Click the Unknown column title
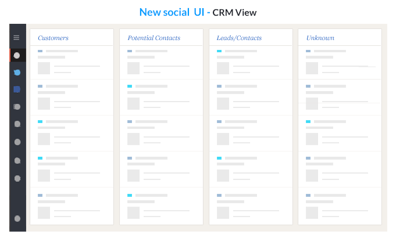This screenshot has width=396, height=238. click(320, 38)
